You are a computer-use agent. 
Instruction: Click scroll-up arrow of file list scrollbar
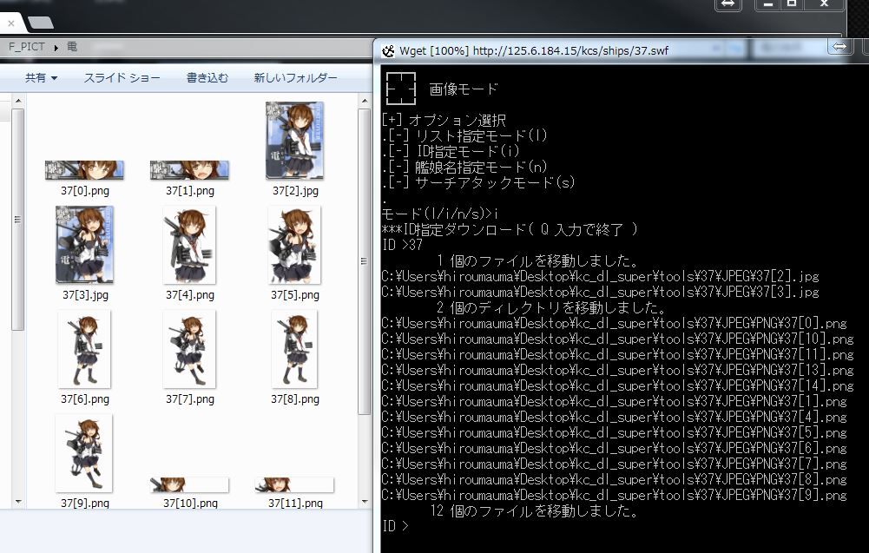click(364, 101)
